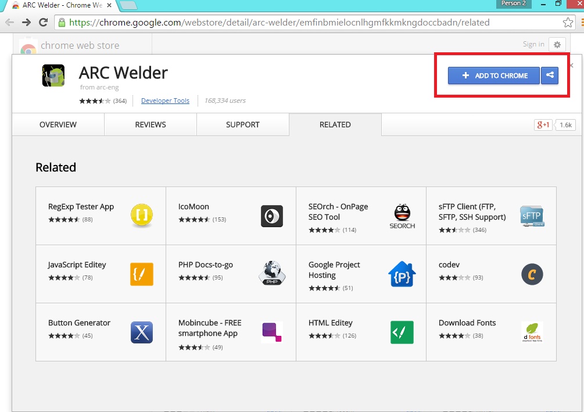Image resolution: width=584 pixels, height=412 pixels.
Task: Click the 168,334 users text
Action: pyautogui.click(x=225, y=101)
